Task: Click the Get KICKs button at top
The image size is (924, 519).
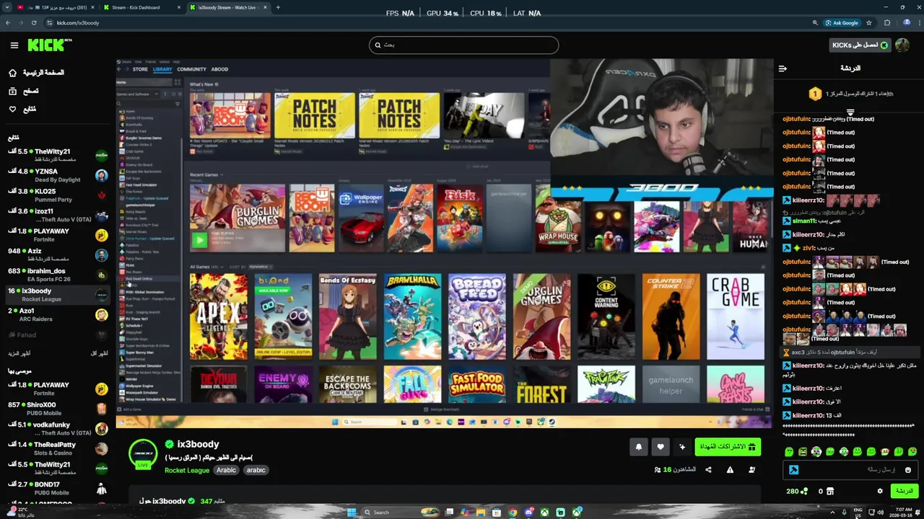Action: pos(860,45)
